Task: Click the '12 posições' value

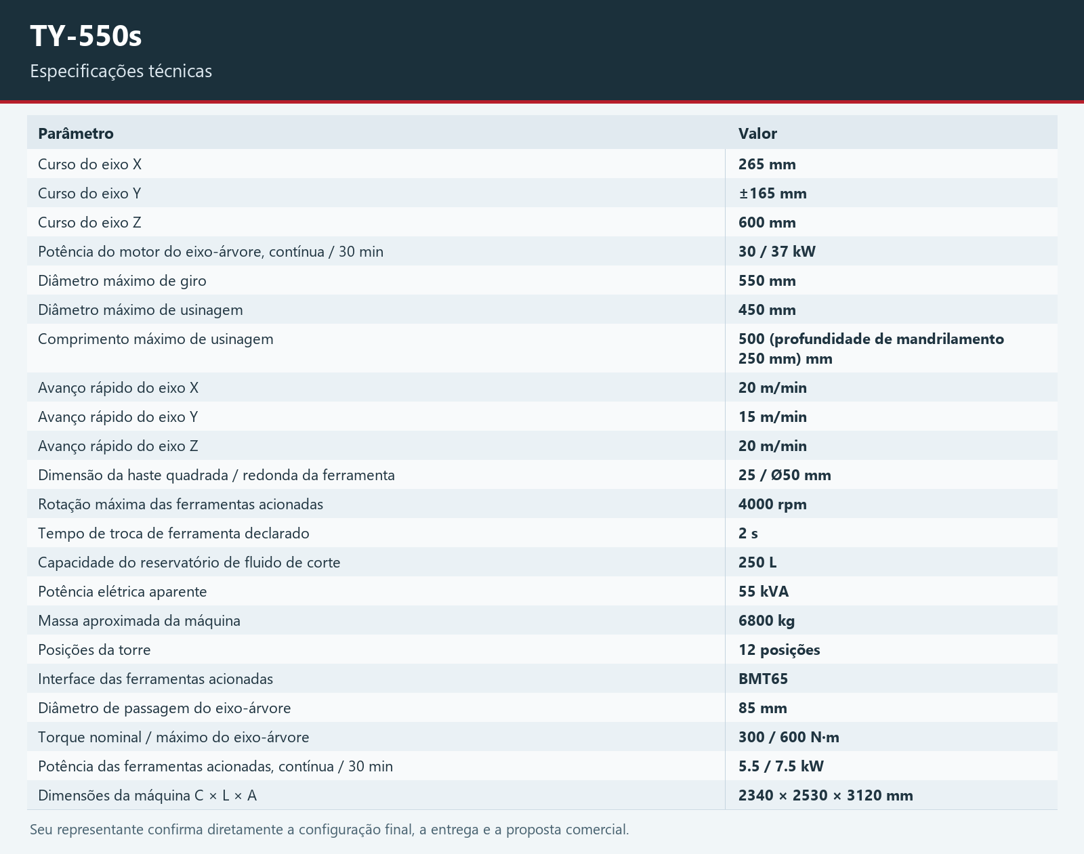Action: [x=779, y=649]
